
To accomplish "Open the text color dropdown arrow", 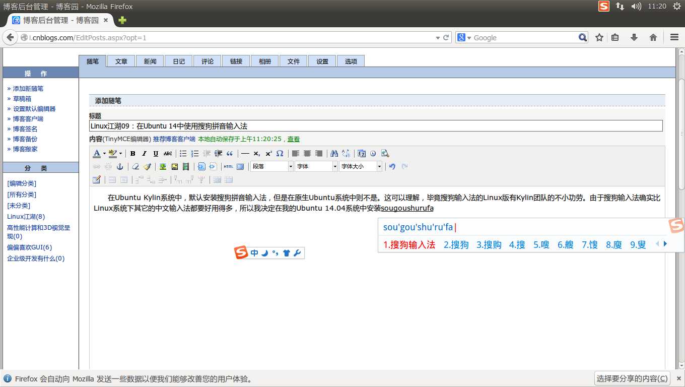I will [104, 154].
